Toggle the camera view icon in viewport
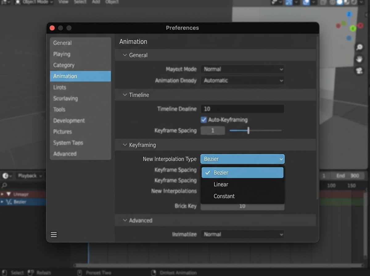 (x=359, y=71)
